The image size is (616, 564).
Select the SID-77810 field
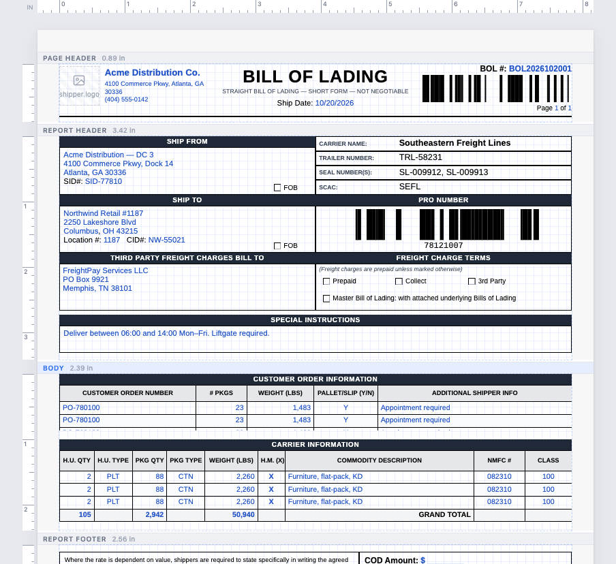coord(104,181)
